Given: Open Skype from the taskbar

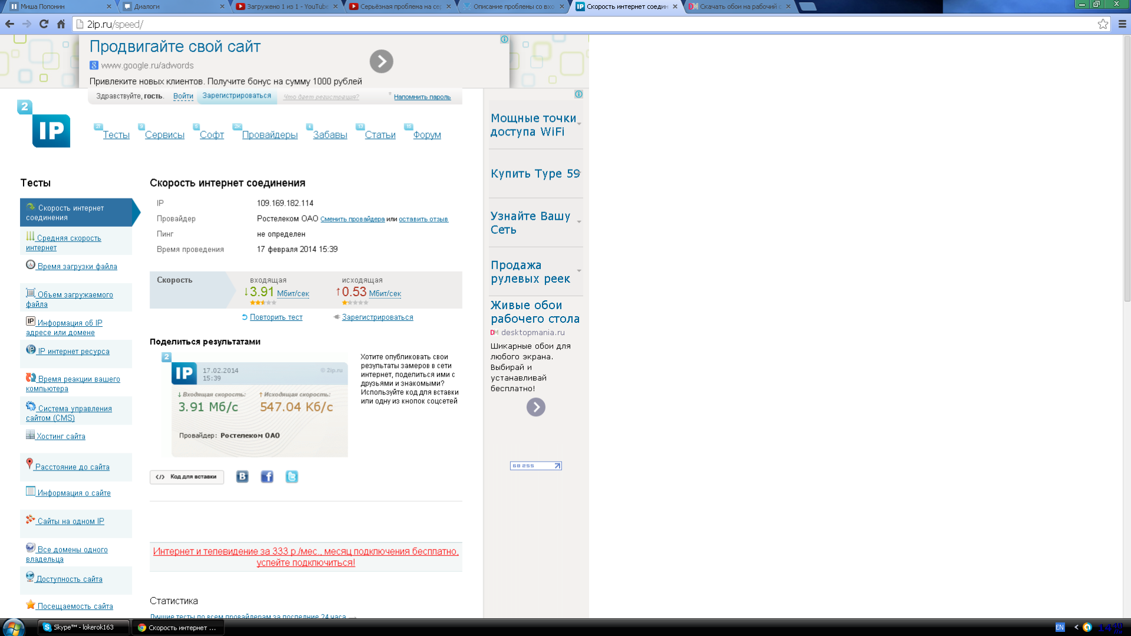Looking at the screenshot, I should [82, 627].
